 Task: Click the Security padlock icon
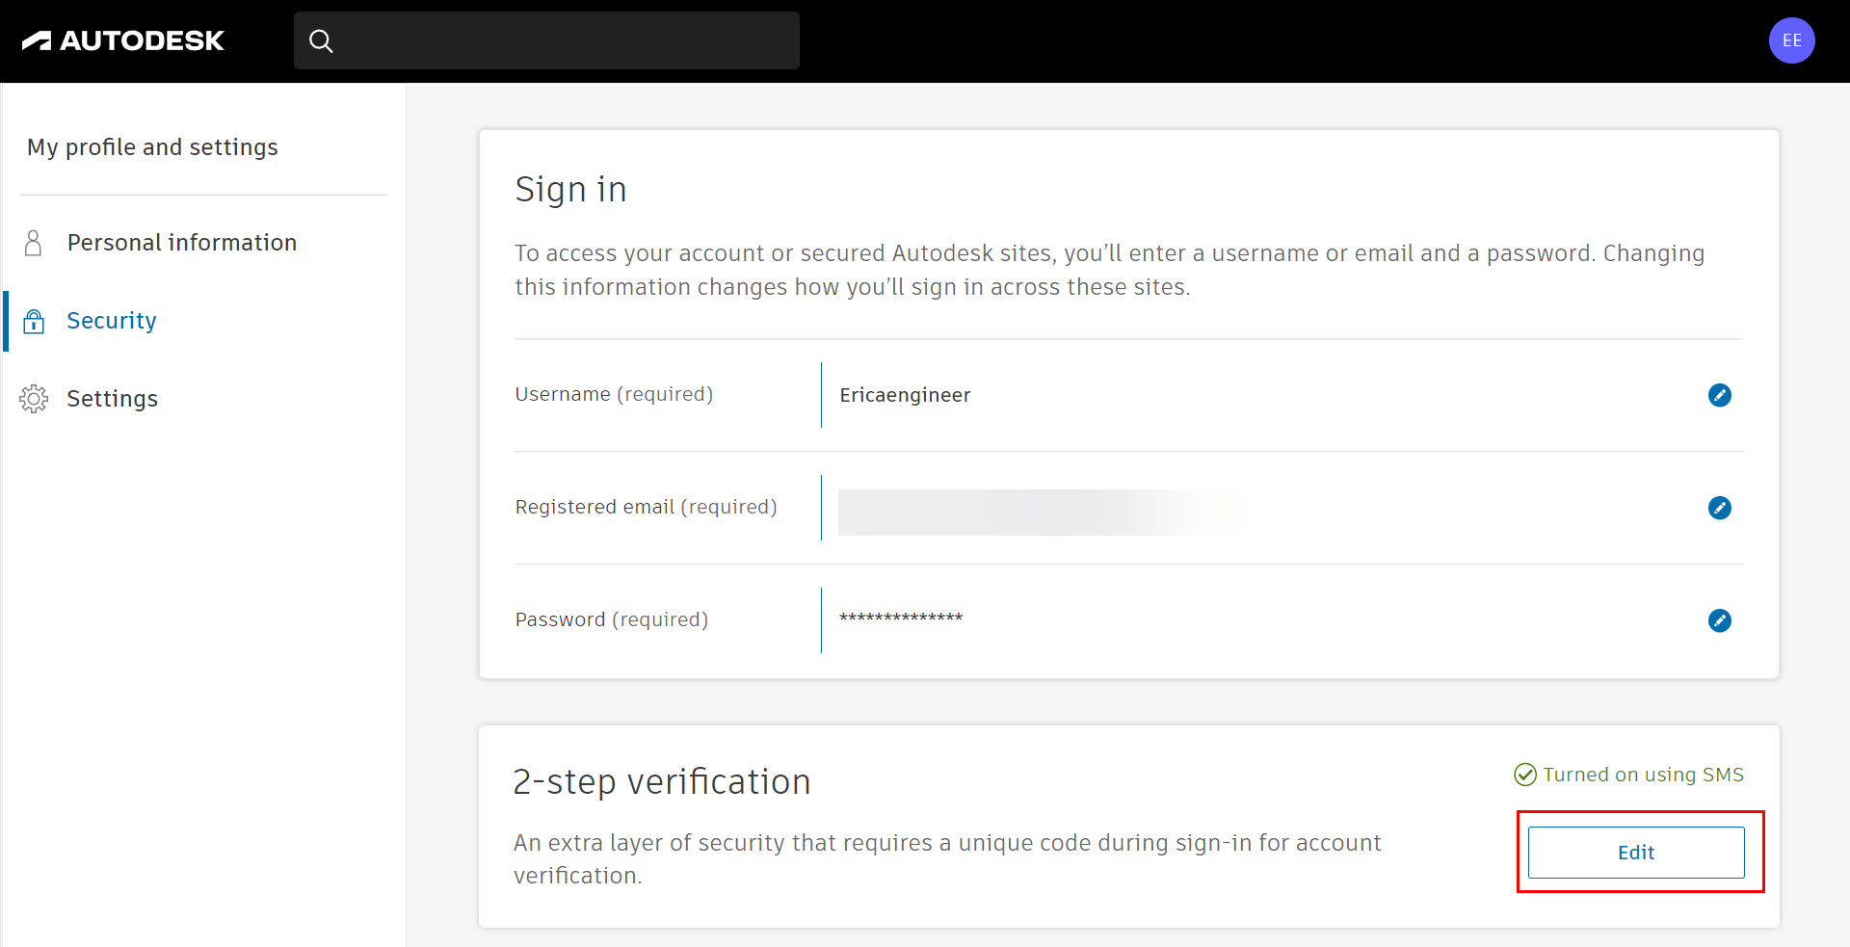(x=34, y=321)
